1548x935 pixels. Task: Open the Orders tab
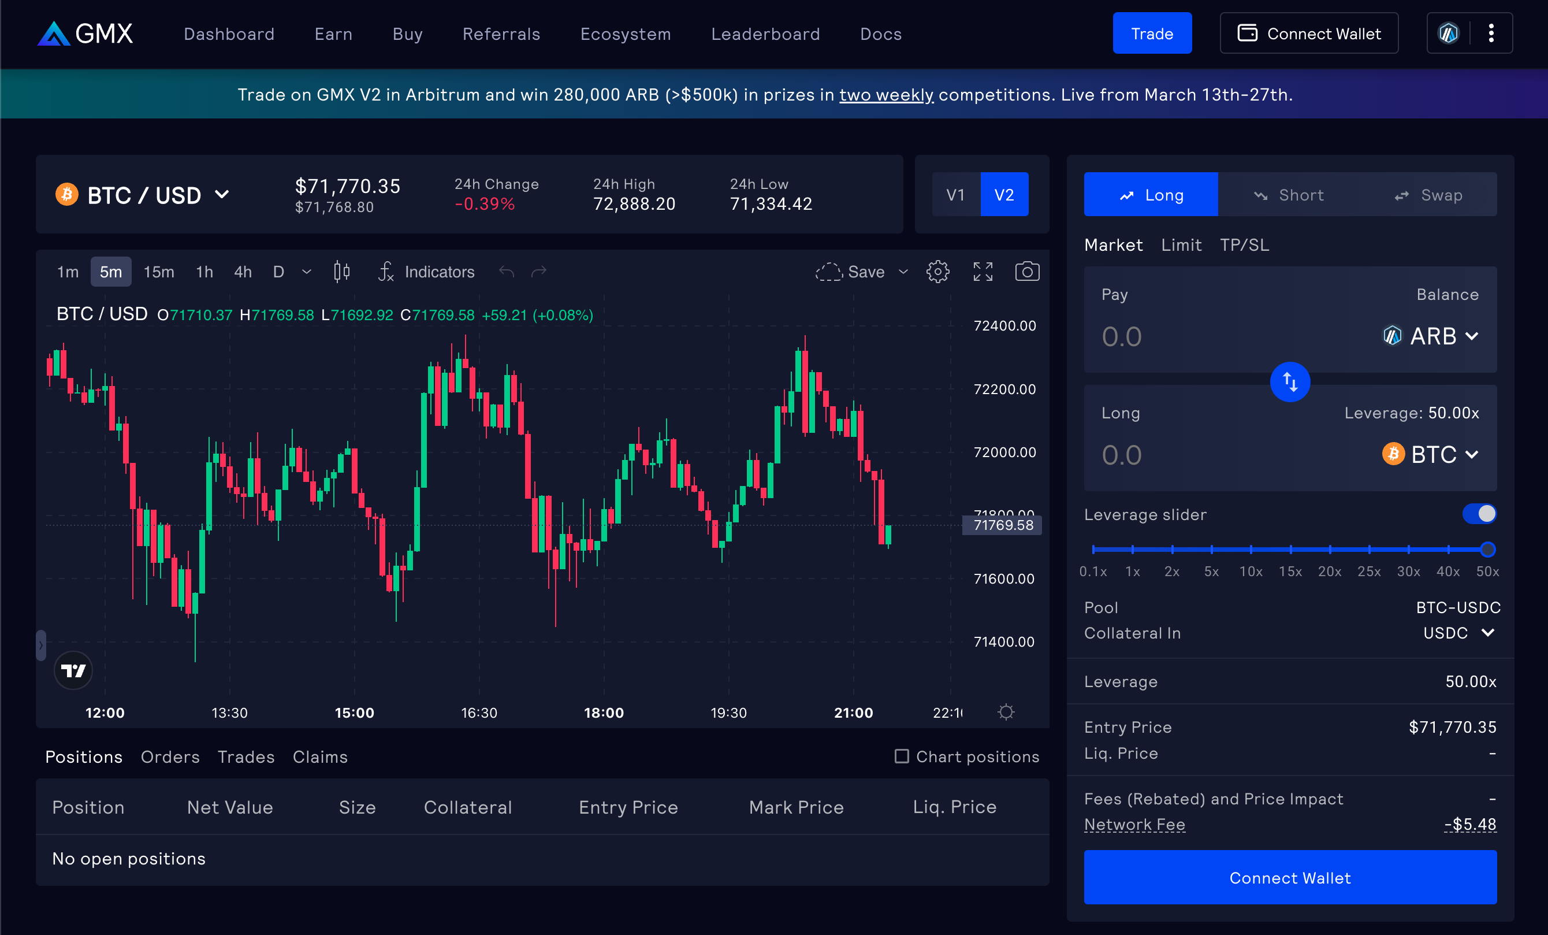170,756
